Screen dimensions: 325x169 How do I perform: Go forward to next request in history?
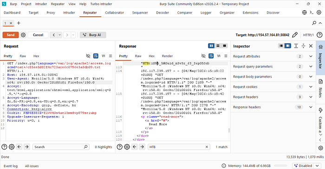point(67,35)
